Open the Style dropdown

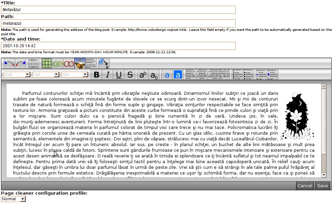click(17, 74)
